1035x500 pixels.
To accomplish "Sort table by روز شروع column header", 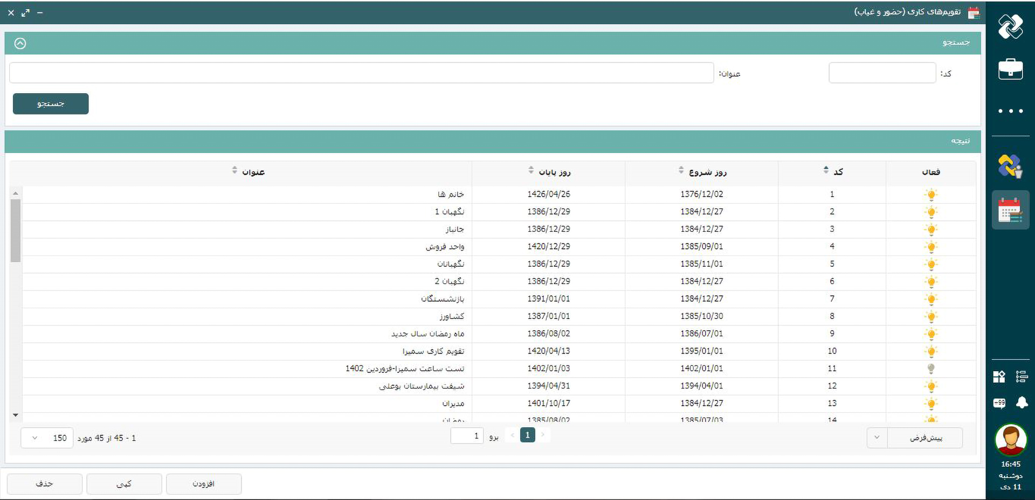I will (x=707, y=172).
